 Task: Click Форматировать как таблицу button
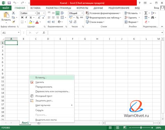pyautogui.click(x=103, y=17)
